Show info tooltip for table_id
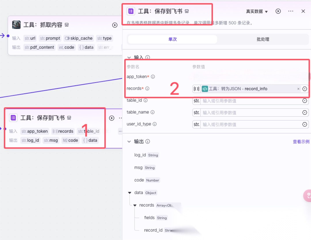This screenshot has width=311, height=240. 146,100
